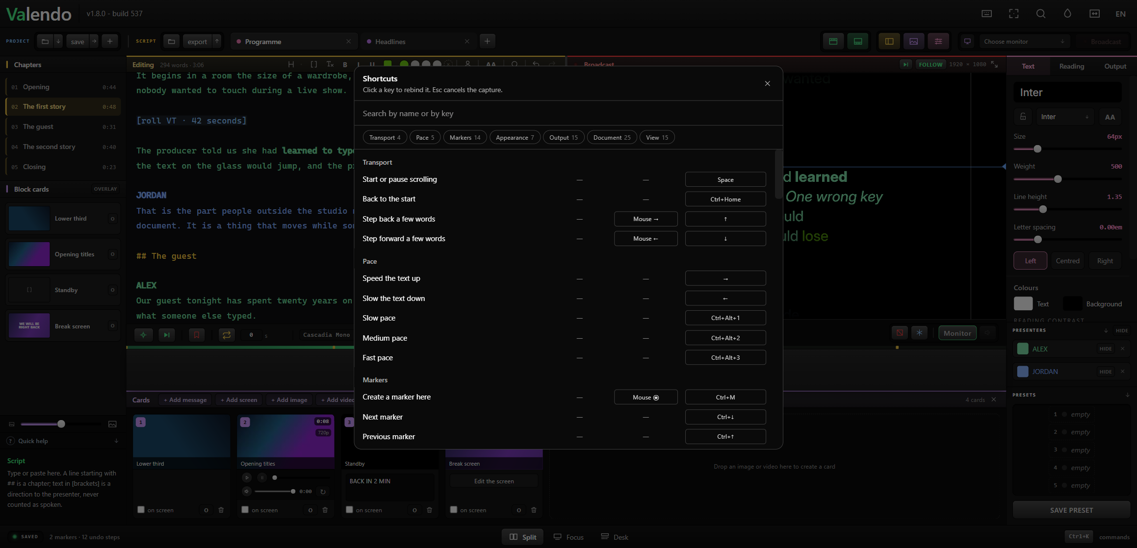Click + Add message button
This screenshot has width=1137, height=548.
[x=185, y=400]
